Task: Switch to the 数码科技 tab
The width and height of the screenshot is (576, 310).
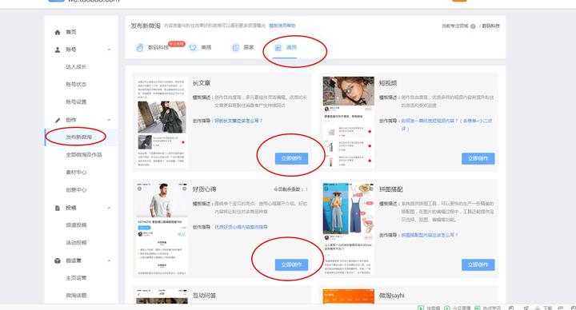Action: (x=158, y=47)
